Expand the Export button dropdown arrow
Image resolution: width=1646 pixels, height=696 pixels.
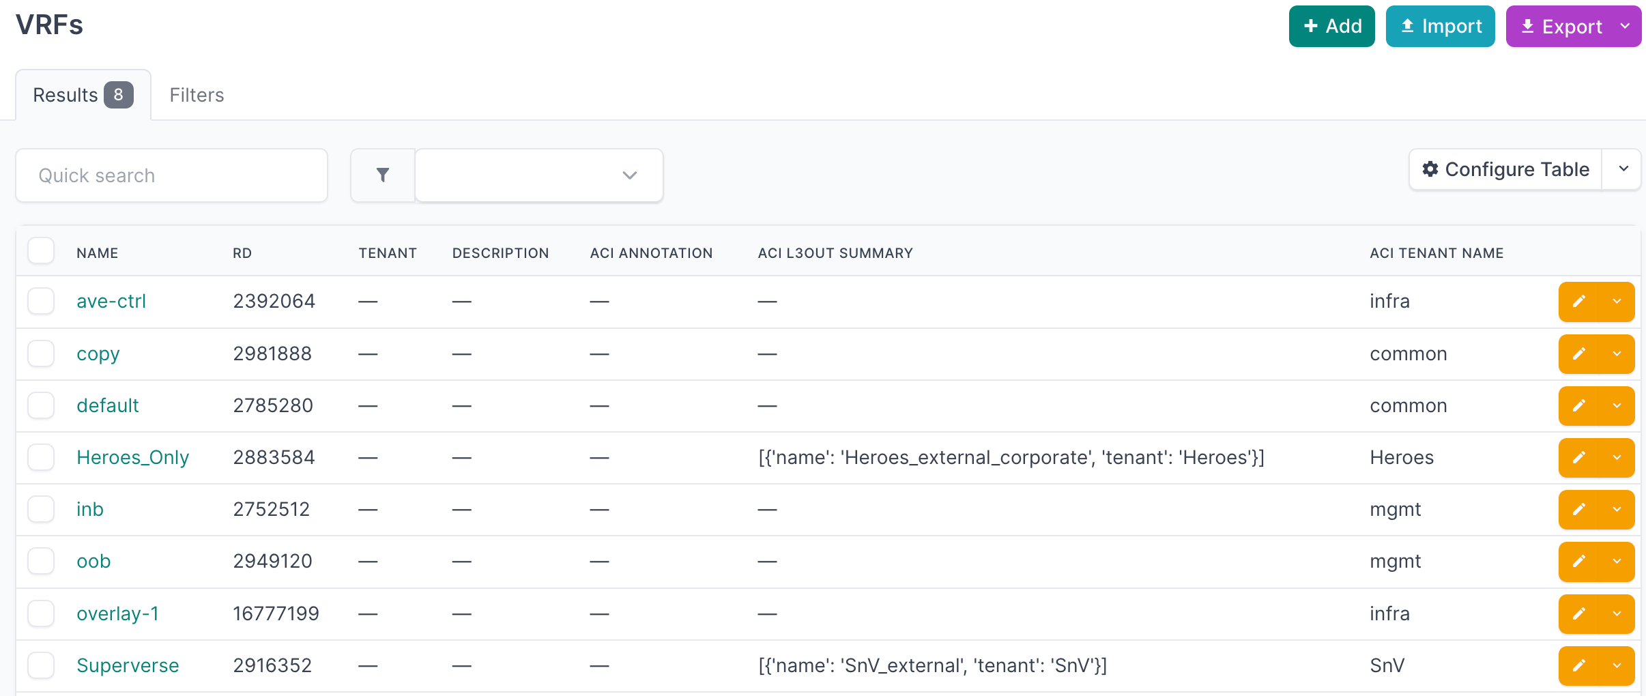(x=1625, y=26)
